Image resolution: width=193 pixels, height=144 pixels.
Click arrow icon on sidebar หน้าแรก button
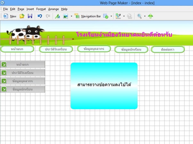click(x=4, y=64)
